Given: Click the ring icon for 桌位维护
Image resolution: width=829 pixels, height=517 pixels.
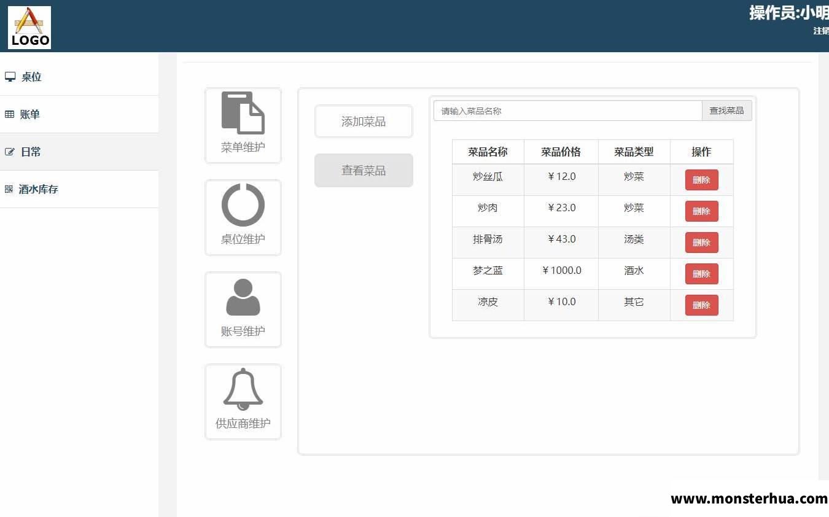Looking at the screenshot, I should click(x=243, y=204).
